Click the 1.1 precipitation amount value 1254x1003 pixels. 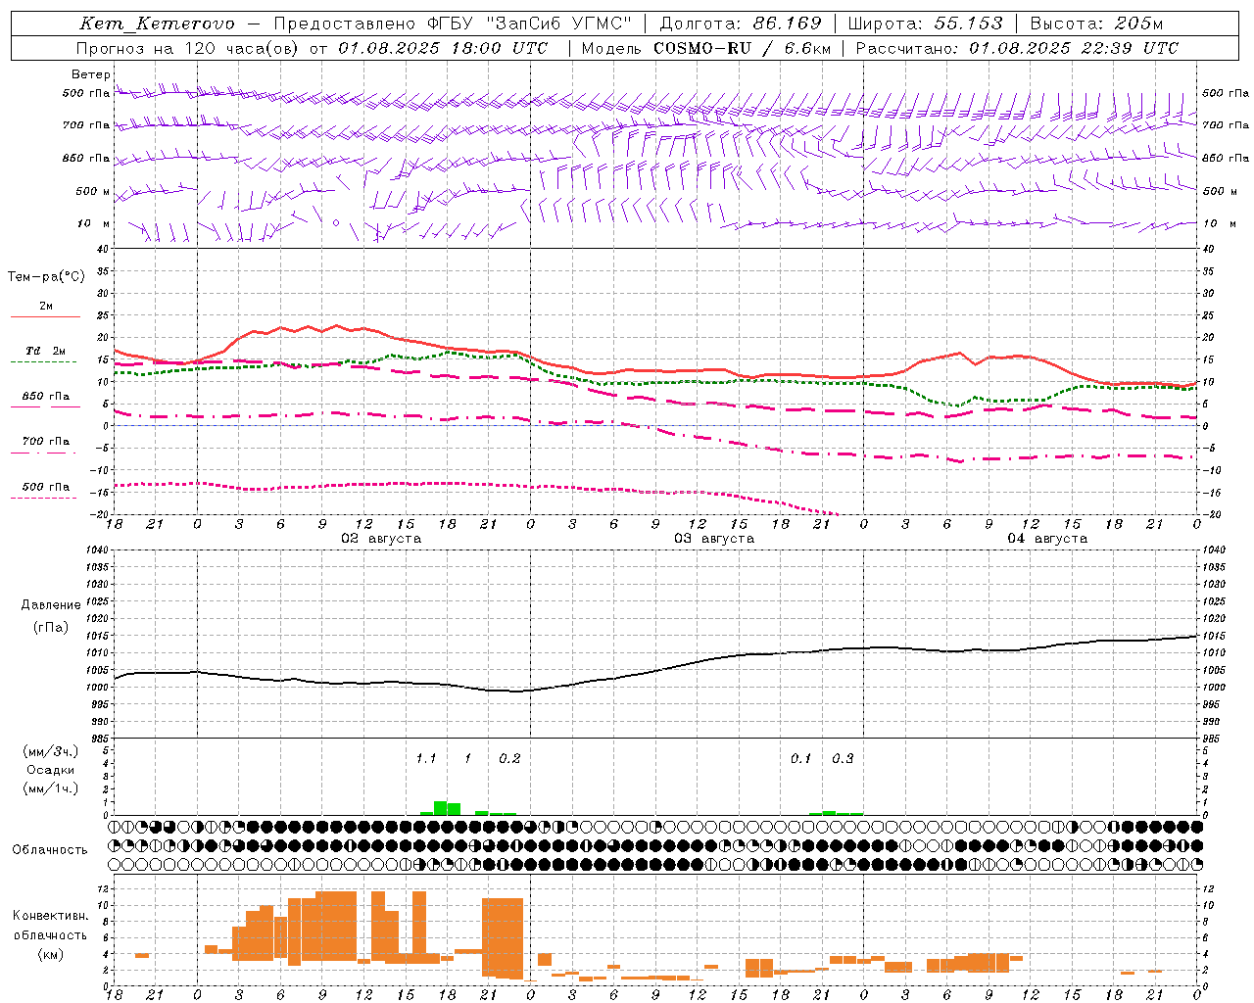click(x=426, y=759)
